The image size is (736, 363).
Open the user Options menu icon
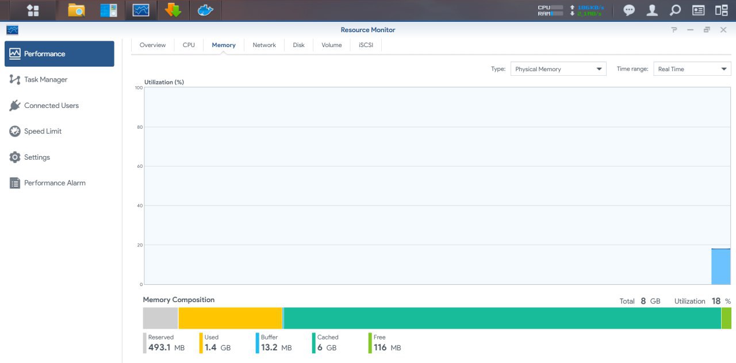tap(652, 10)
